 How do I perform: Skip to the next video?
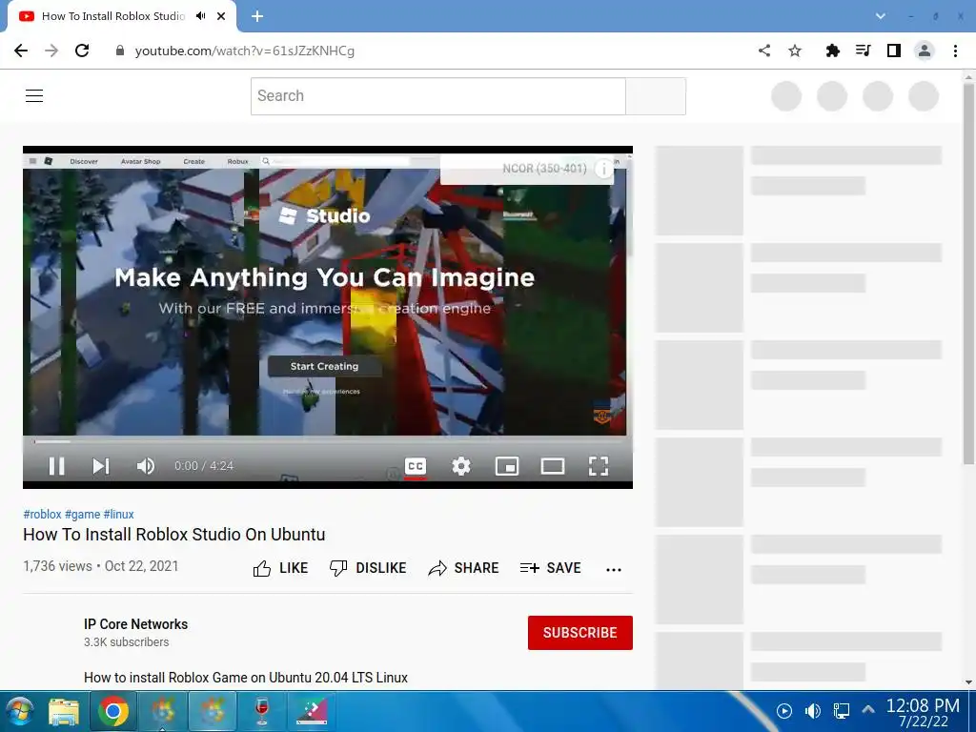tap(101, 465)
